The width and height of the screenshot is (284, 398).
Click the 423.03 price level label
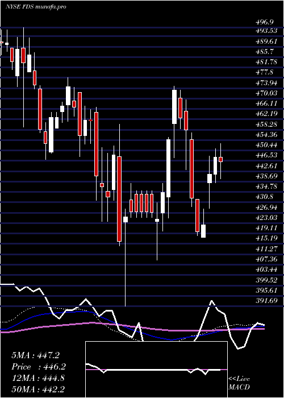click(x=268, y=218)
